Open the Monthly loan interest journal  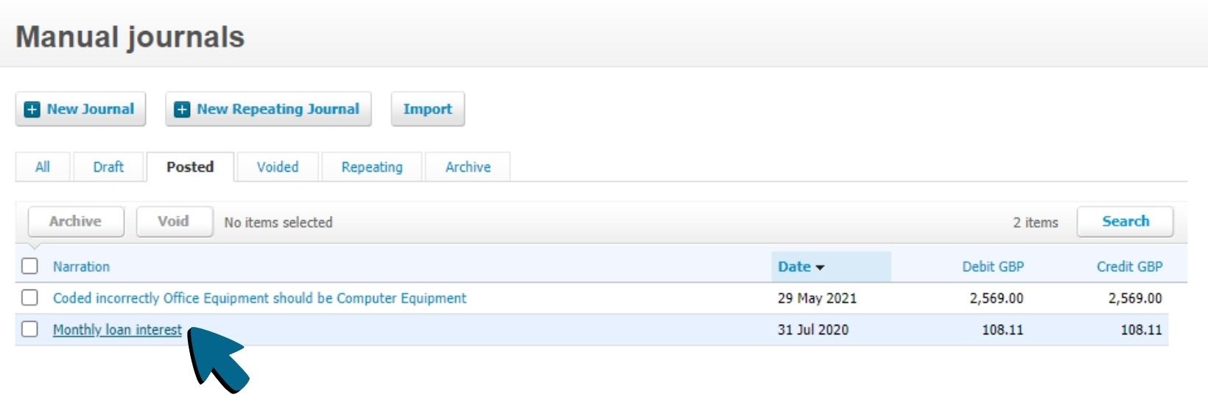tap(117, 330)
